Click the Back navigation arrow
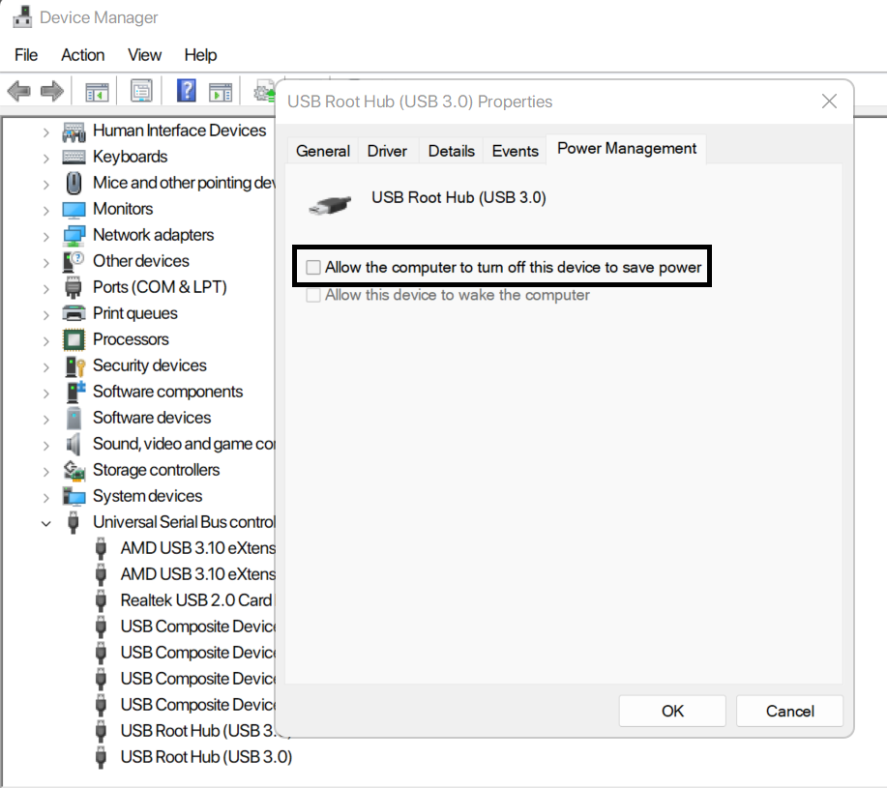Image resolution: width=887 pixels, height=788 pixels. pyautogui.click(x=19, y=90)
